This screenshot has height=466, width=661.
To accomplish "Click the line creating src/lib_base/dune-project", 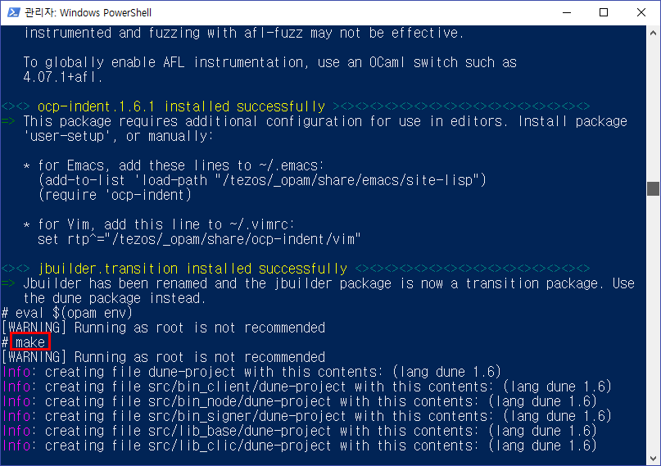I will [x=300, y=431].
